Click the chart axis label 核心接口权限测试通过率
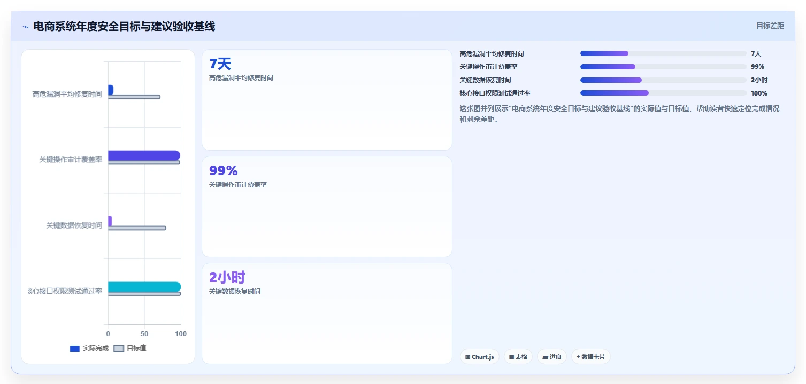The width and height of the screenshot is (806, 384). click(65, 291)
